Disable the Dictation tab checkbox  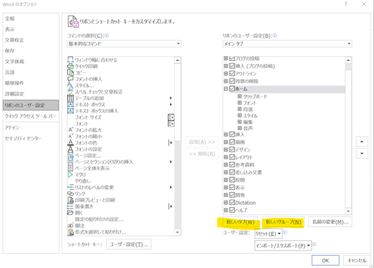(232, 202)
